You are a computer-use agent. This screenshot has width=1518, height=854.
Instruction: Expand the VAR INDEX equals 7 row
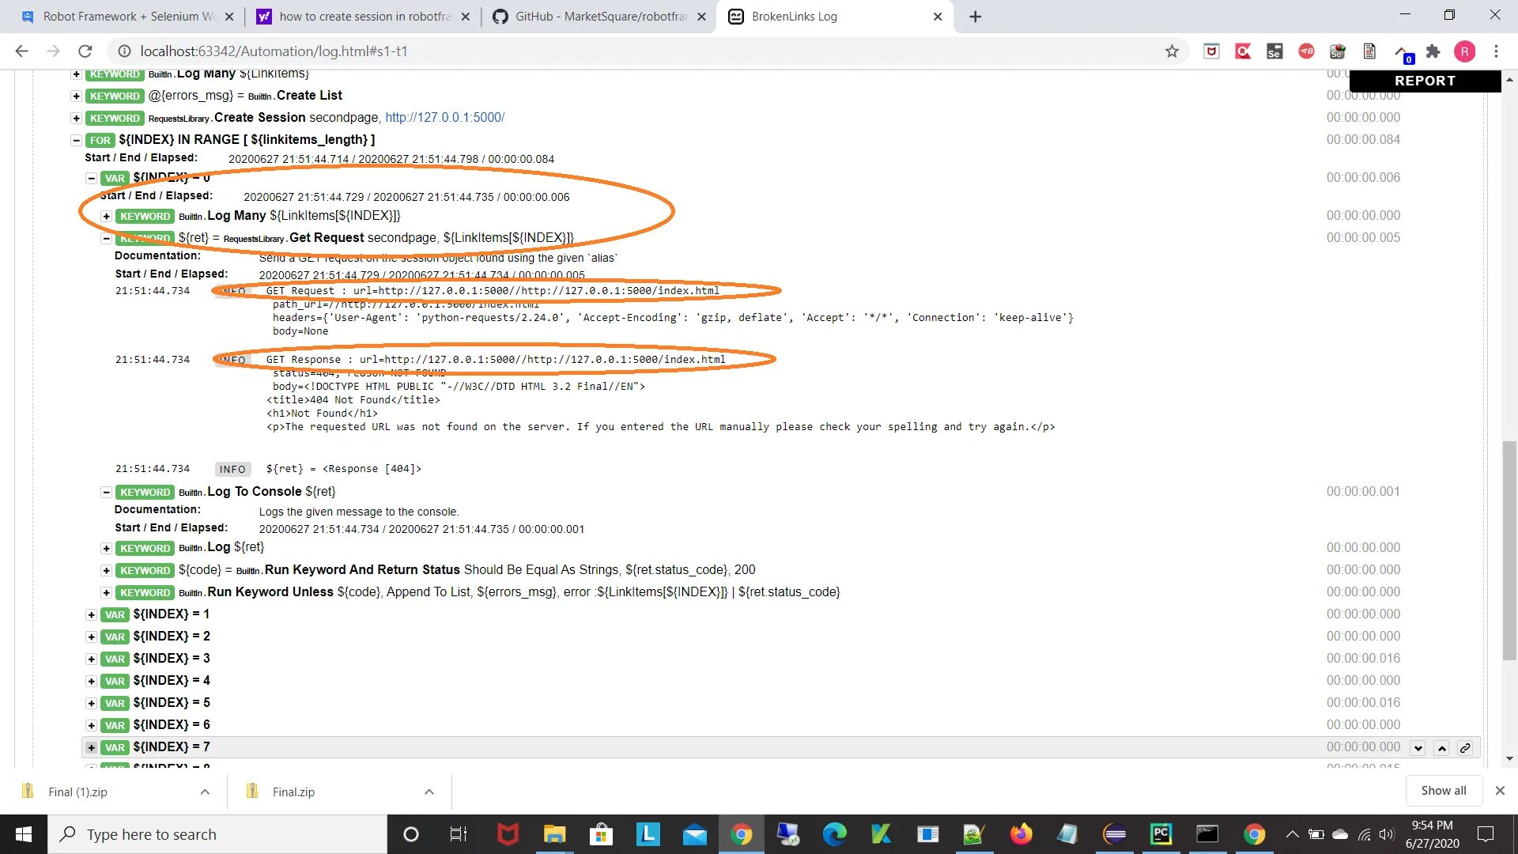point(91,746)
